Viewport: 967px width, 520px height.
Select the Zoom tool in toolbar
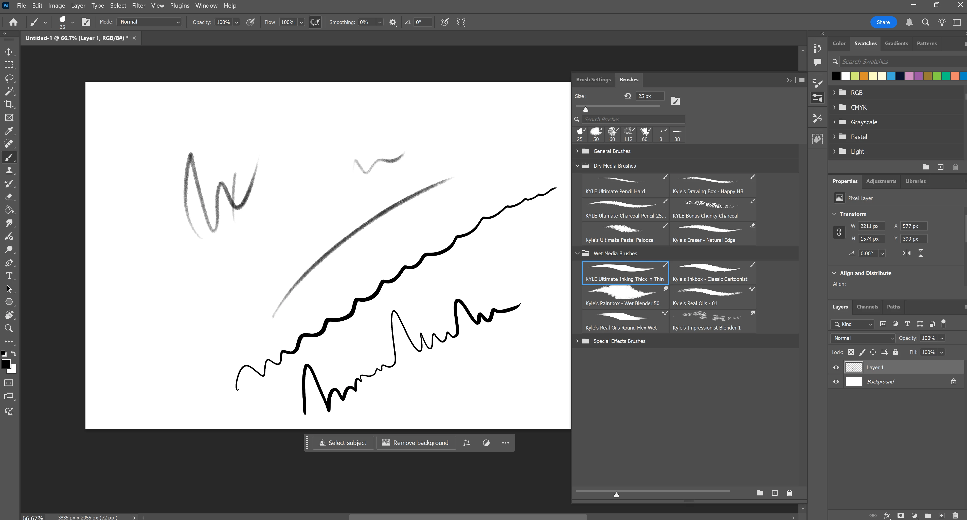9,329
